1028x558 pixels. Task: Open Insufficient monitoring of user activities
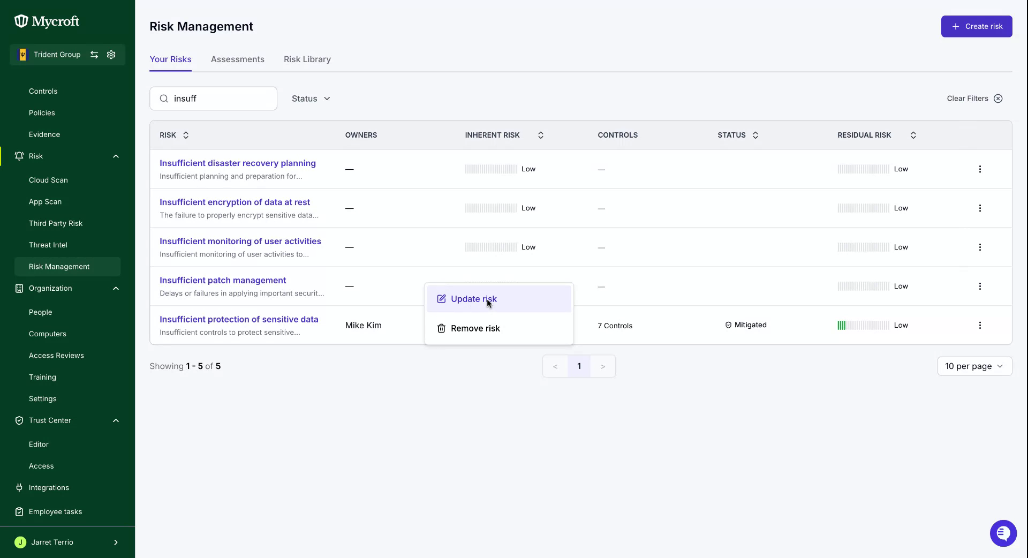click(x=240, y=242)
